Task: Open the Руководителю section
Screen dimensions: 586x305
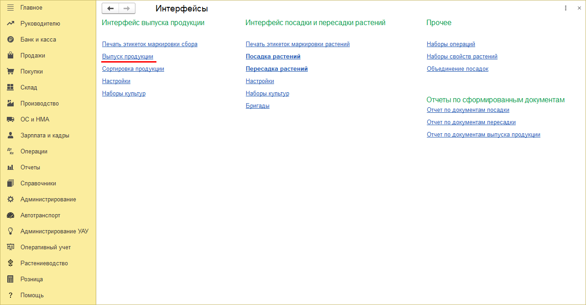Action: [40, 24]
